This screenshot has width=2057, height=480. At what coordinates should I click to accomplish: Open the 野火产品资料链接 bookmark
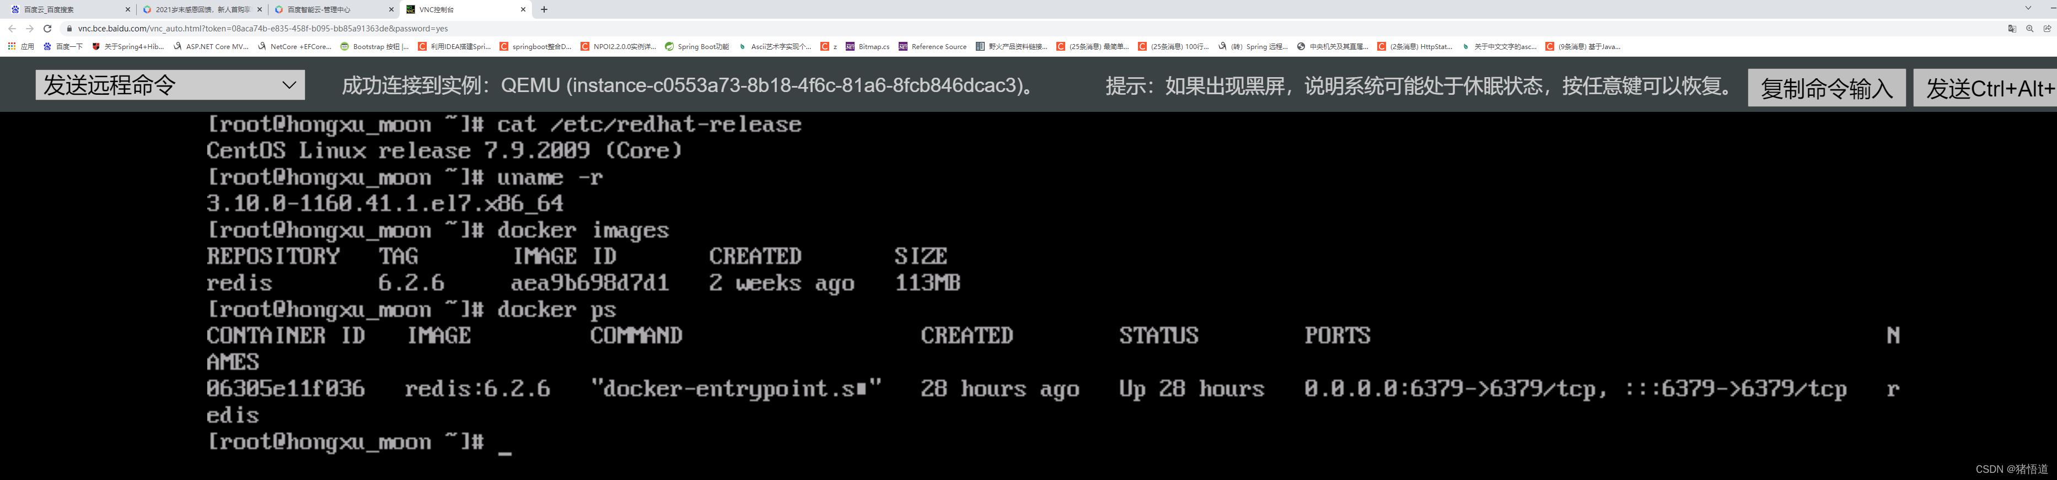(1012, 46)
